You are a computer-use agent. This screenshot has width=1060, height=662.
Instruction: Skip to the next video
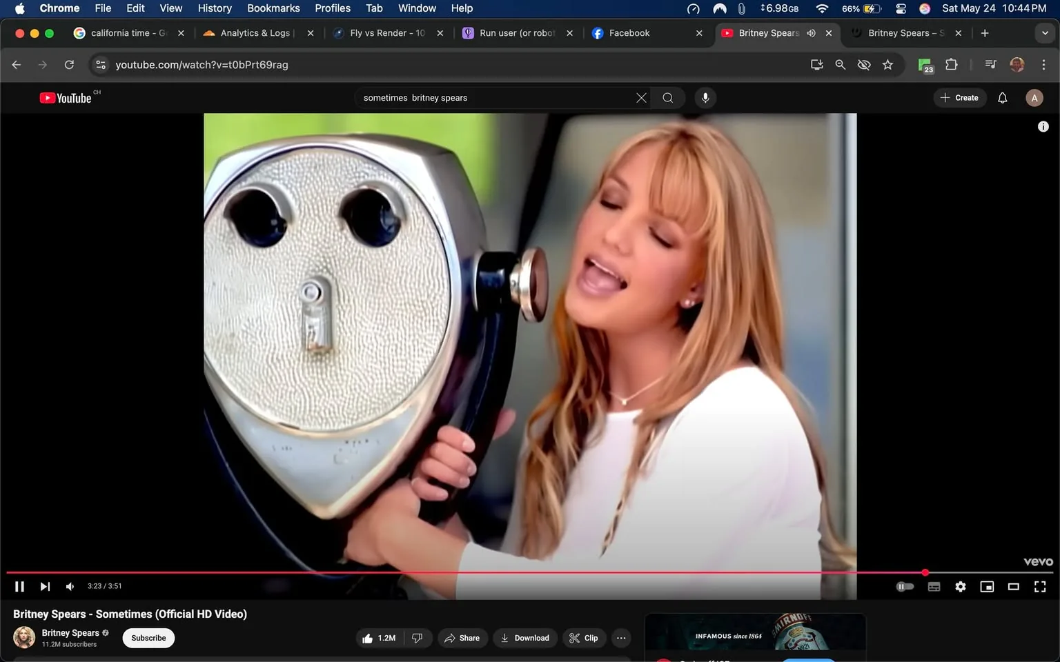tap(45, 586)
